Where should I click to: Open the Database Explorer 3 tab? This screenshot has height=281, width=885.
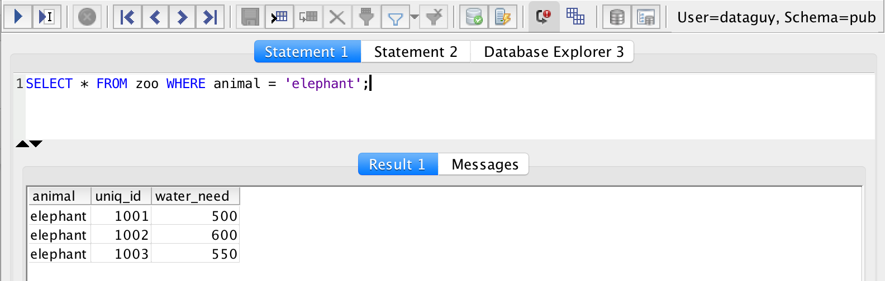click(x=553, y=52)
